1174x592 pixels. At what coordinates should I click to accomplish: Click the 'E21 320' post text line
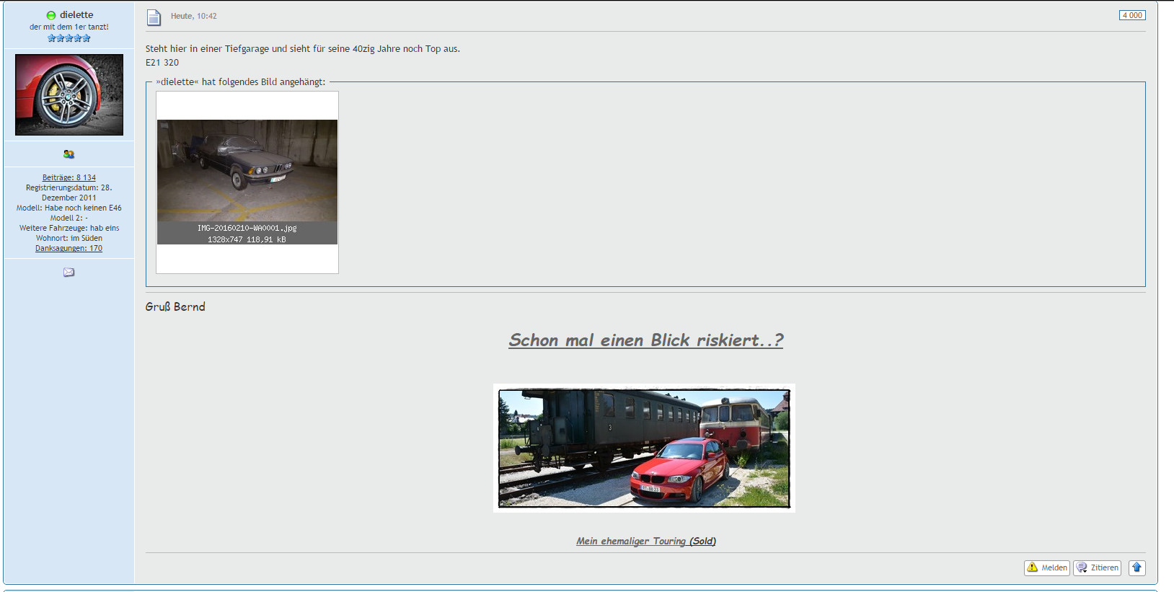(162, 63)
